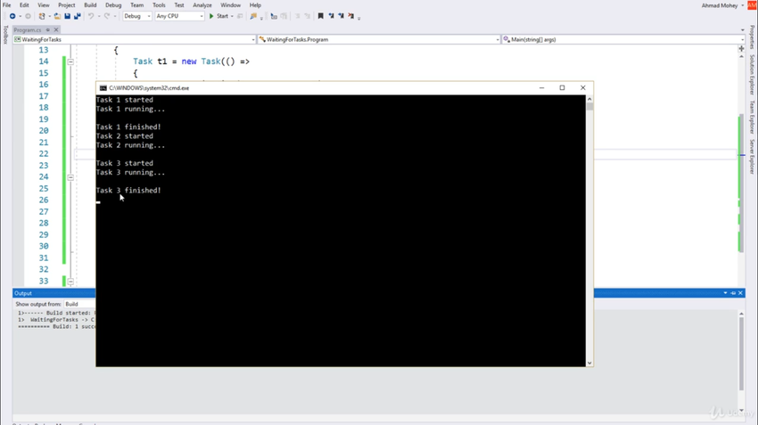The image size is (758, 425).
Task: Collapse the code block at line 33
Action: 70,281
